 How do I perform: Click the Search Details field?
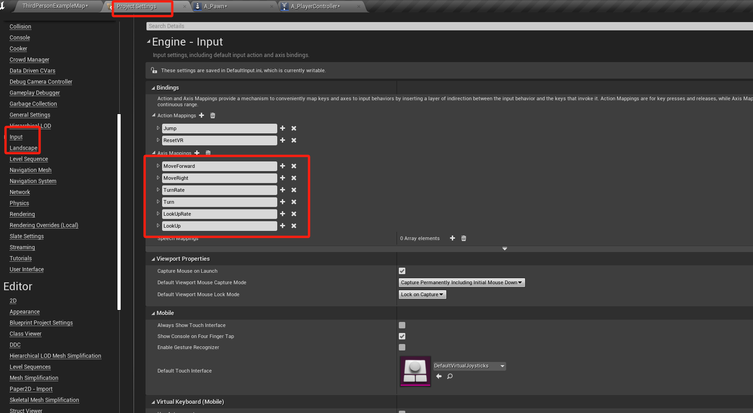point(414,26)
